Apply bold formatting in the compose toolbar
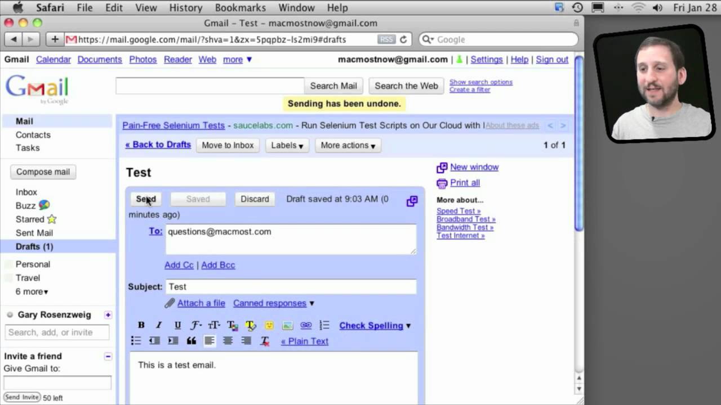 pos(141,325)
